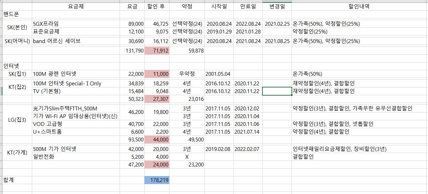Select the 무약정 contract cell

pos(187,74)
